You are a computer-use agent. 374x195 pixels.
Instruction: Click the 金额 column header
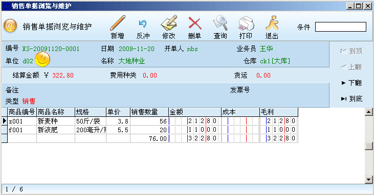(195, 112)
